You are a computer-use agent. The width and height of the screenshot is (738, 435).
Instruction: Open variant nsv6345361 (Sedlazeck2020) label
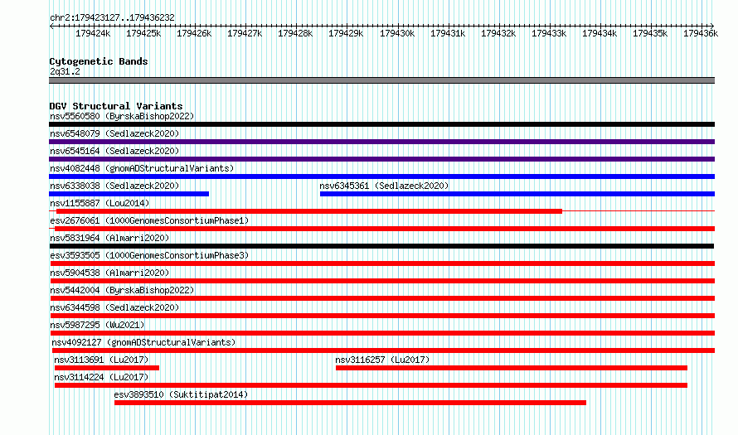[384, 186]
